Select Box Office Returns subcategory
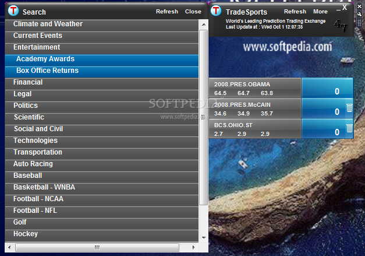 102,72
